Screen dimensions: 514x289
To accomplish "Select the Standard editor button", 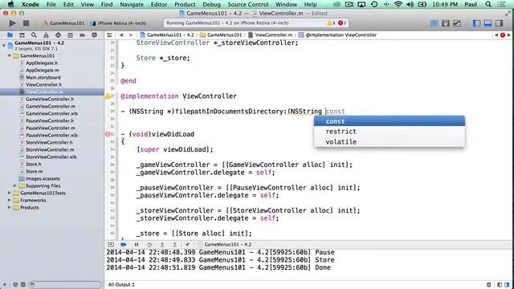I will click(434, 23).
